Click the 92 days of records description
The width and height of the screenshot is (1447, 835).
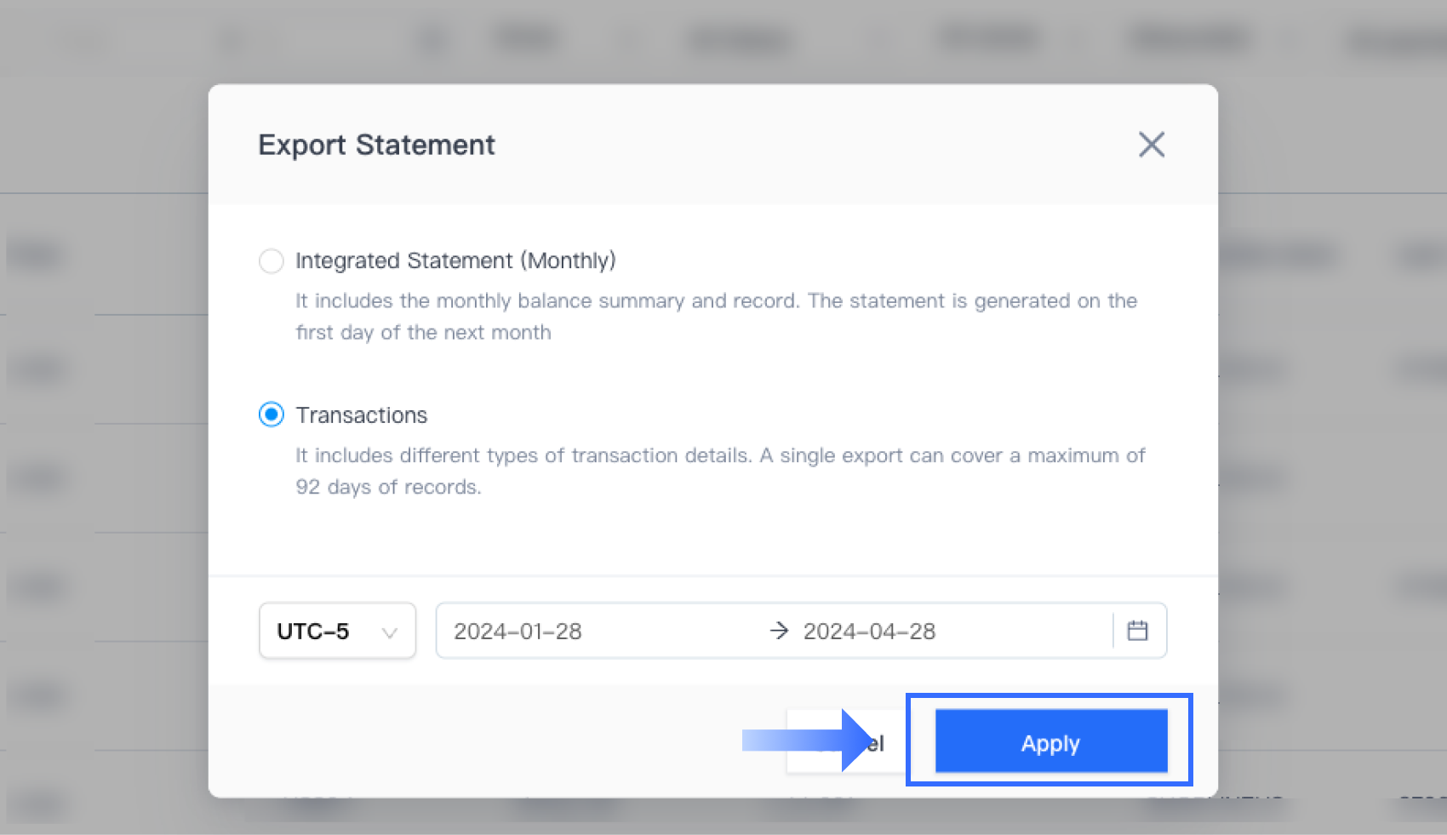[388, 487]
